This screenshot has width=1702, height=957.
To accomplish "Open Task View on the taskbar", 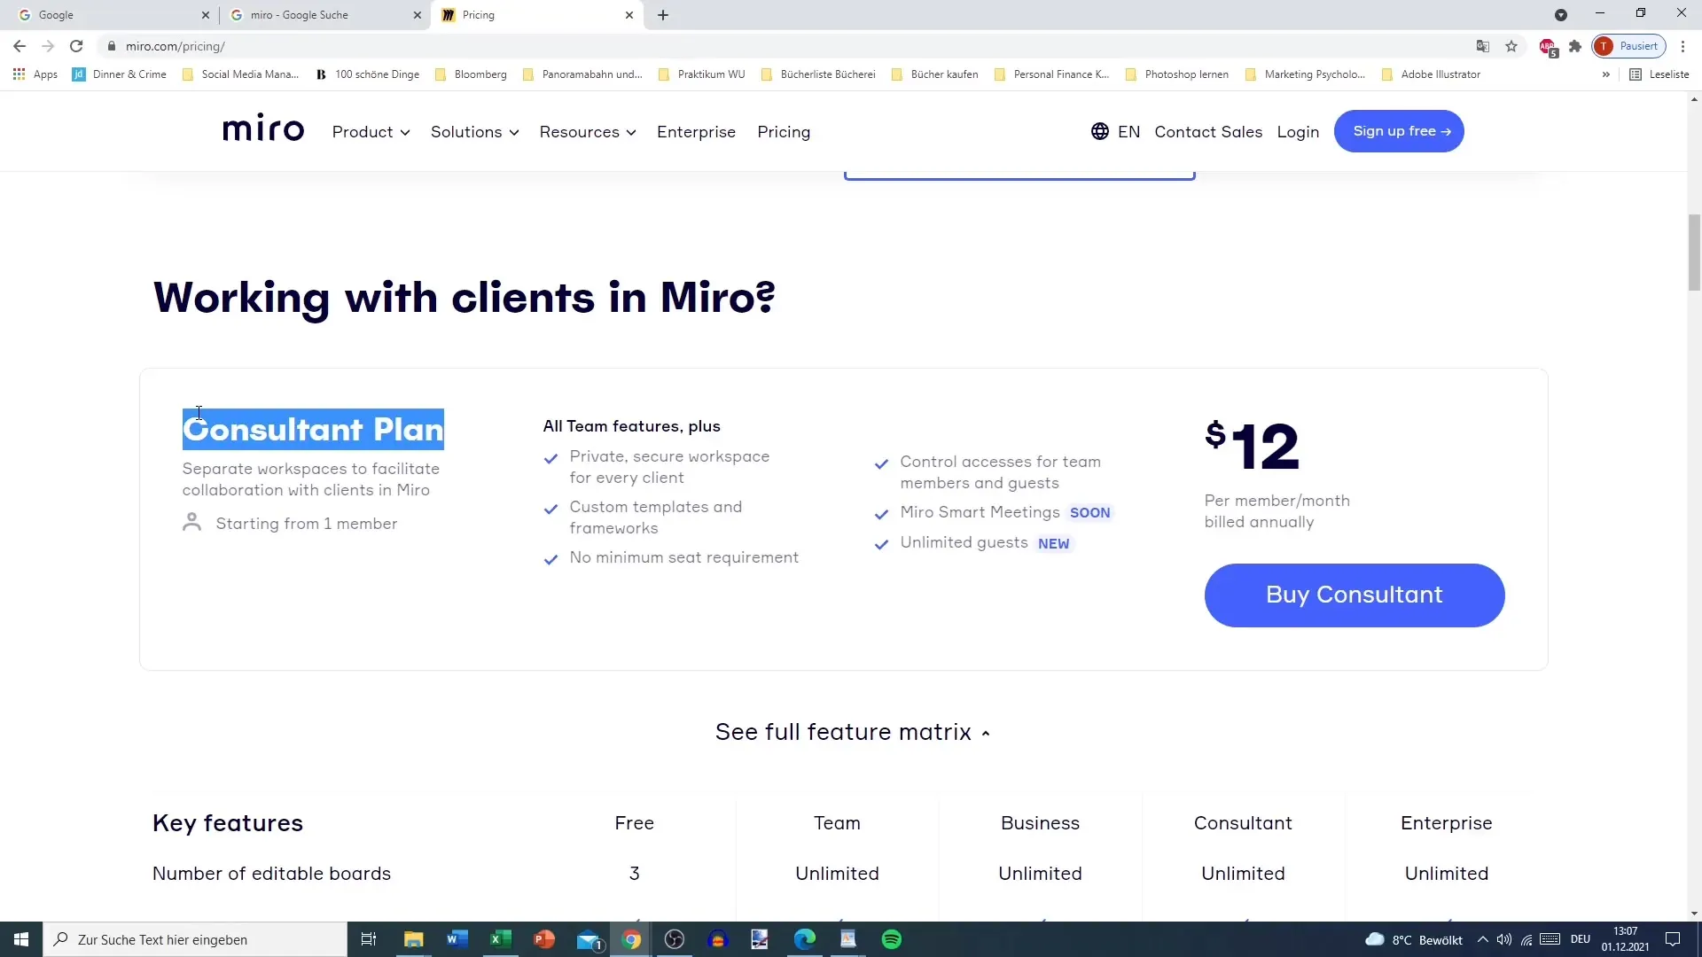I will (x=369, y=939).
